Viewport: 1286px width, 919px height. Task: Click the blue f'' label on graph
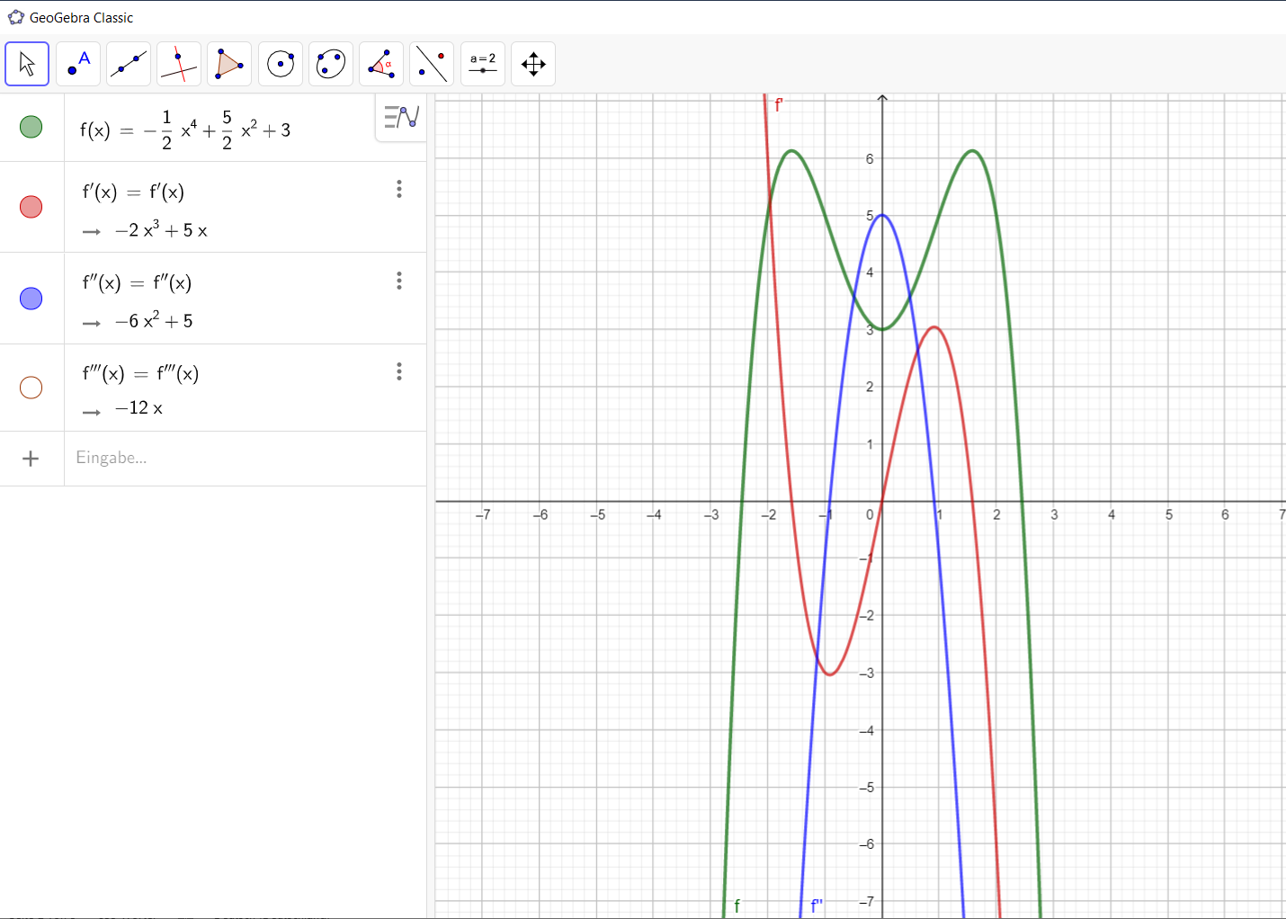[x=817, y=906]
